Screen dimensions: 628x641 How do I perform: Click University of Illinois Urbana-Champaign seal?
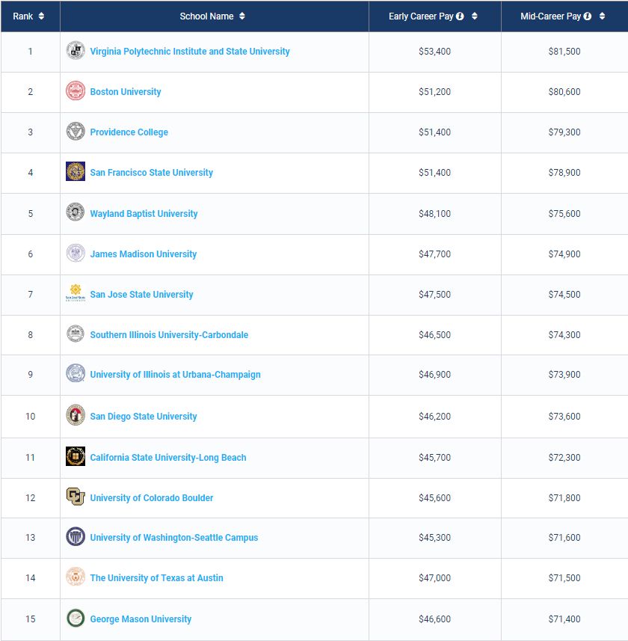pos(76,373)
